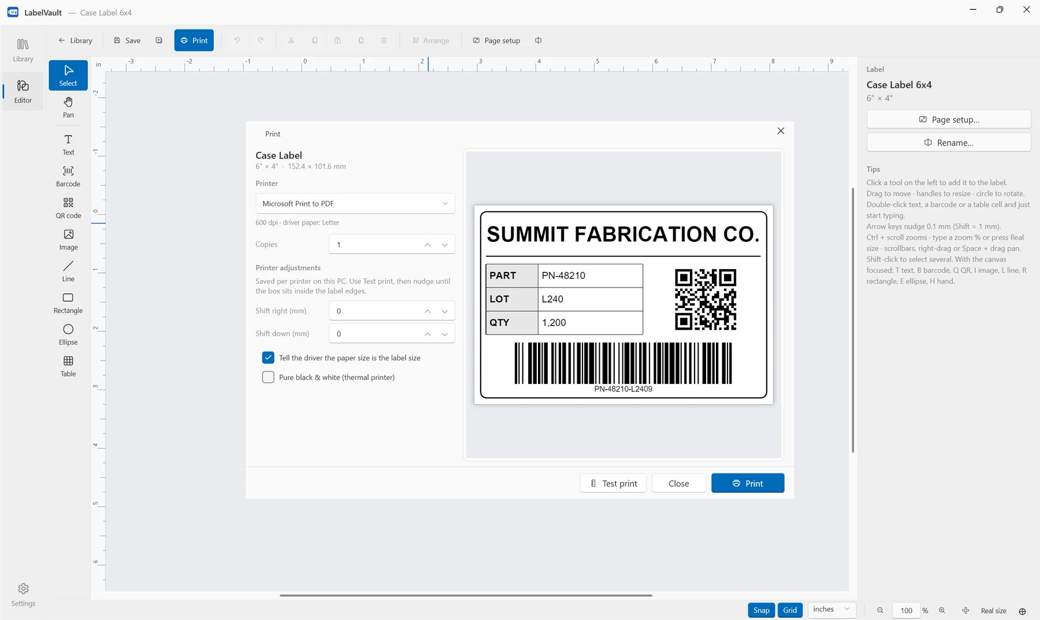Activate the QR code tool
1040x620 pixels.
pos(68,208)
